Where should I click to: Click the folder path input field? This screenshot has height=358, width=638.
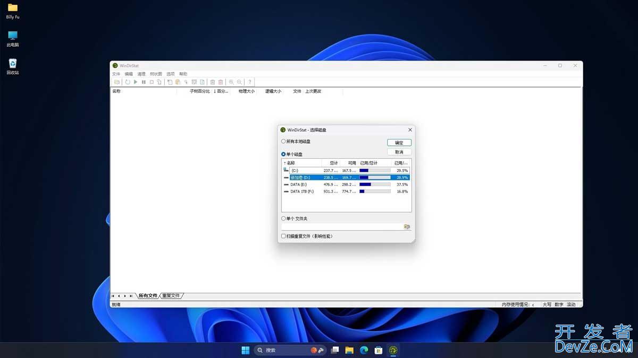(x=342, y=226)
